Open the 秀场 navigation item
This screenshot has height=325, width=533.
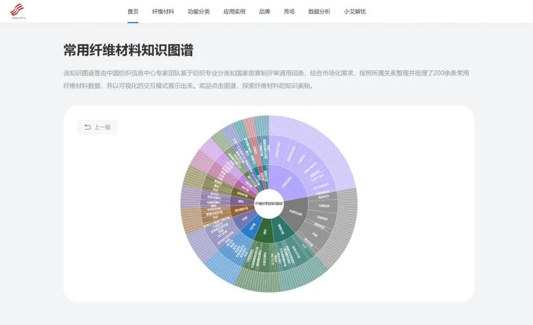point(289,11)
